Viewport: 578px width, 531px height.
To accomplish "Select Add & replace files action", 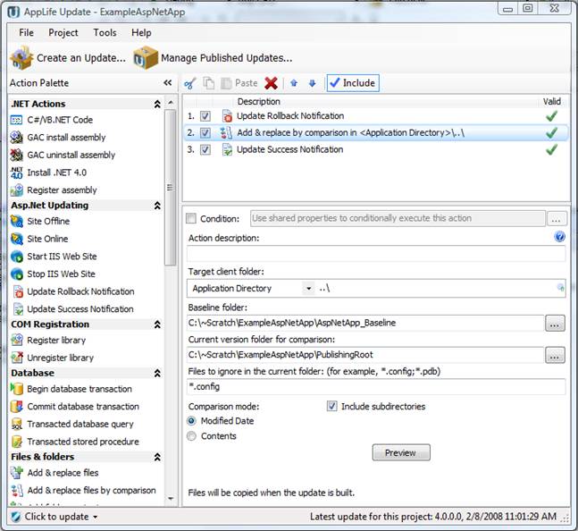I will (x=54, y=473).
